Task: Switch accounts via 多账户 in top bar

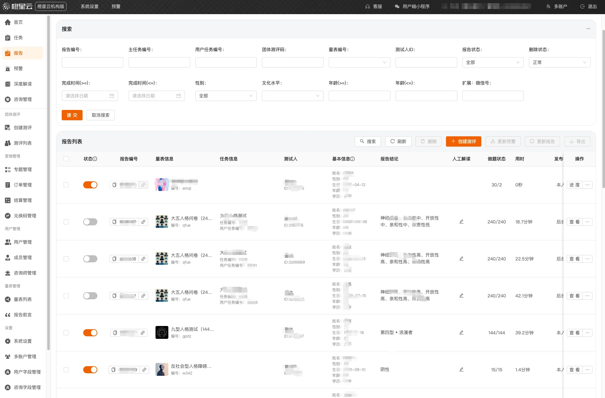Action: tap(557, 6)
